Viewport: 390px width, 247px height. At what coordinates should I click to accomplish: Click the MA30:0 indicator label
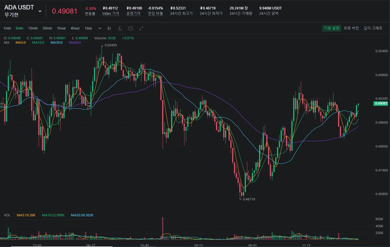point(56,42)
